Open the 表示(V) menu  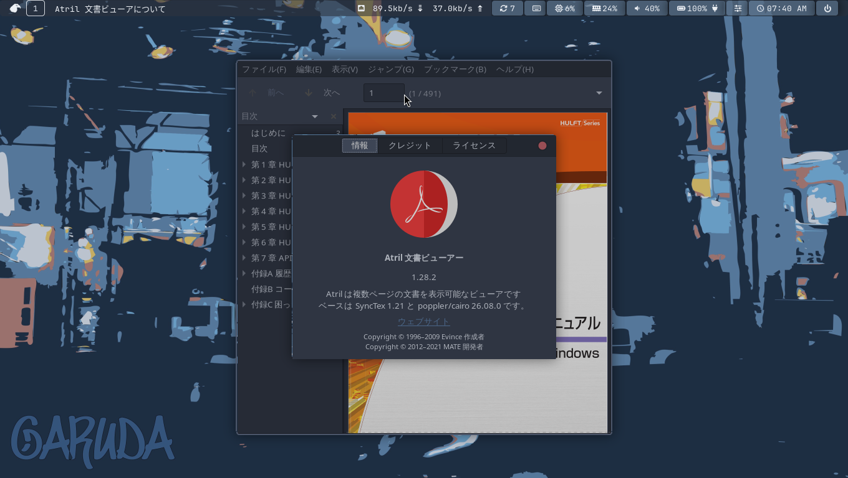(345, 69)
